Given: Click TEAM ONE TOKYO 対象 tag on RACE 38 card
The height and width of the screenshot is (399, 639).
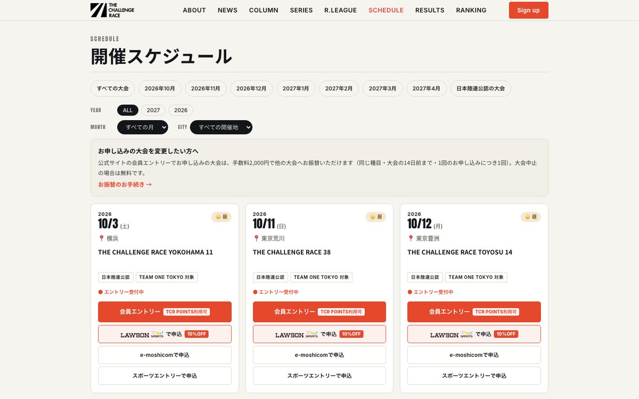Looking at the screenshot, I should [321, 277].
